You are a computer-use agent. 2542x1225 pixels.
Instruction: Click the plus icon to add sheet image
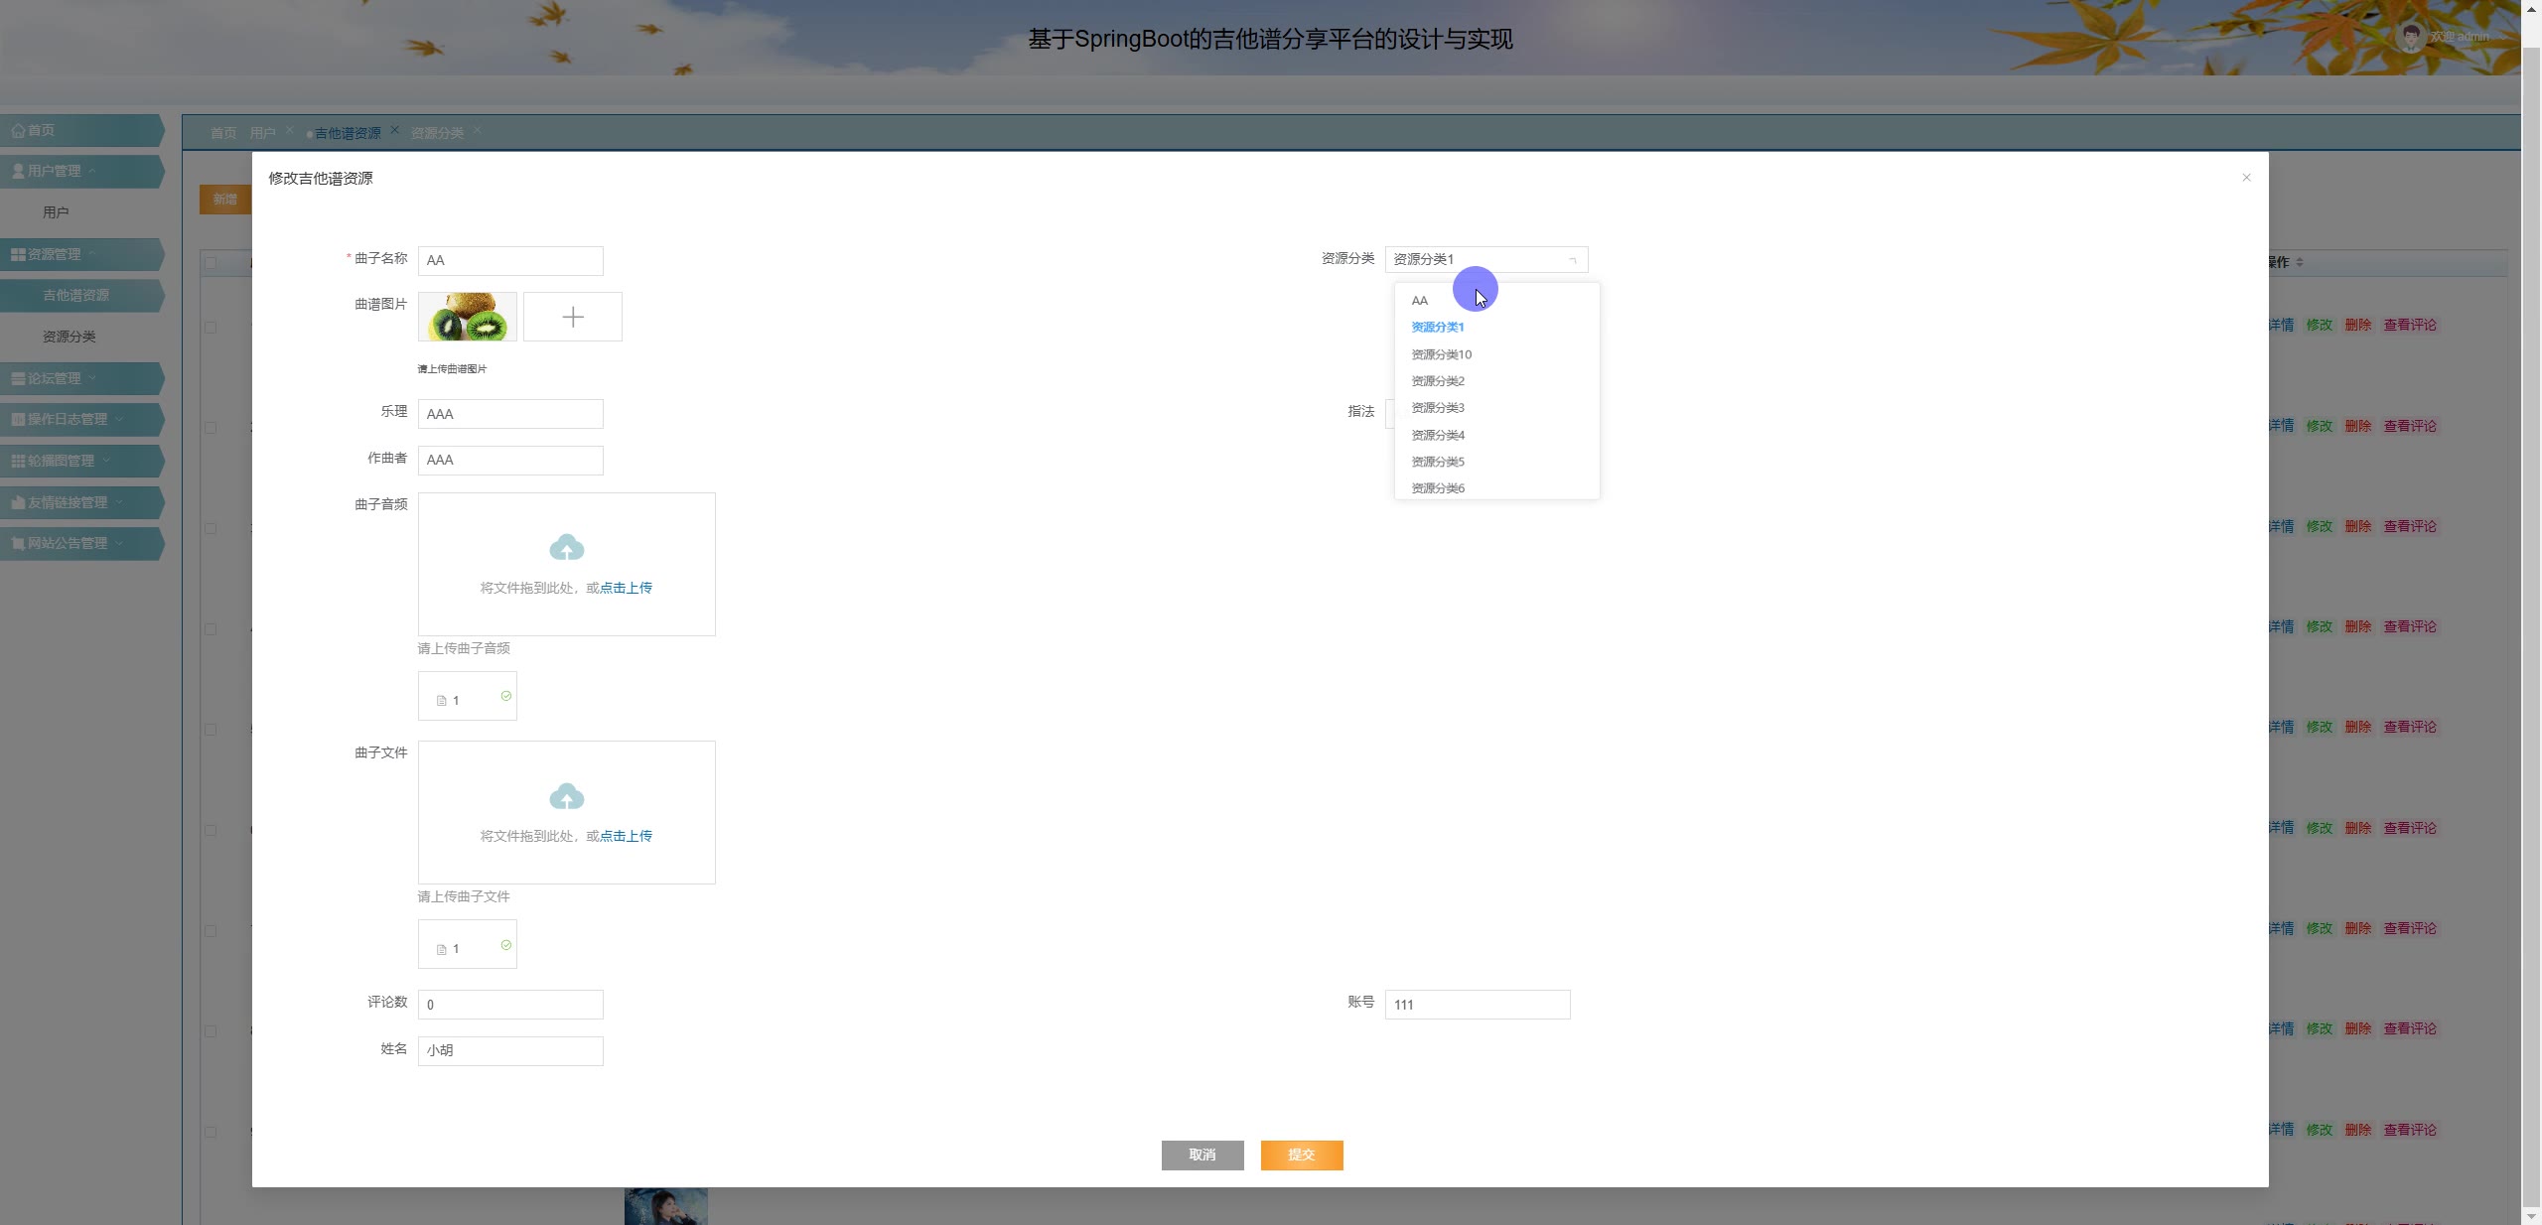572,317
